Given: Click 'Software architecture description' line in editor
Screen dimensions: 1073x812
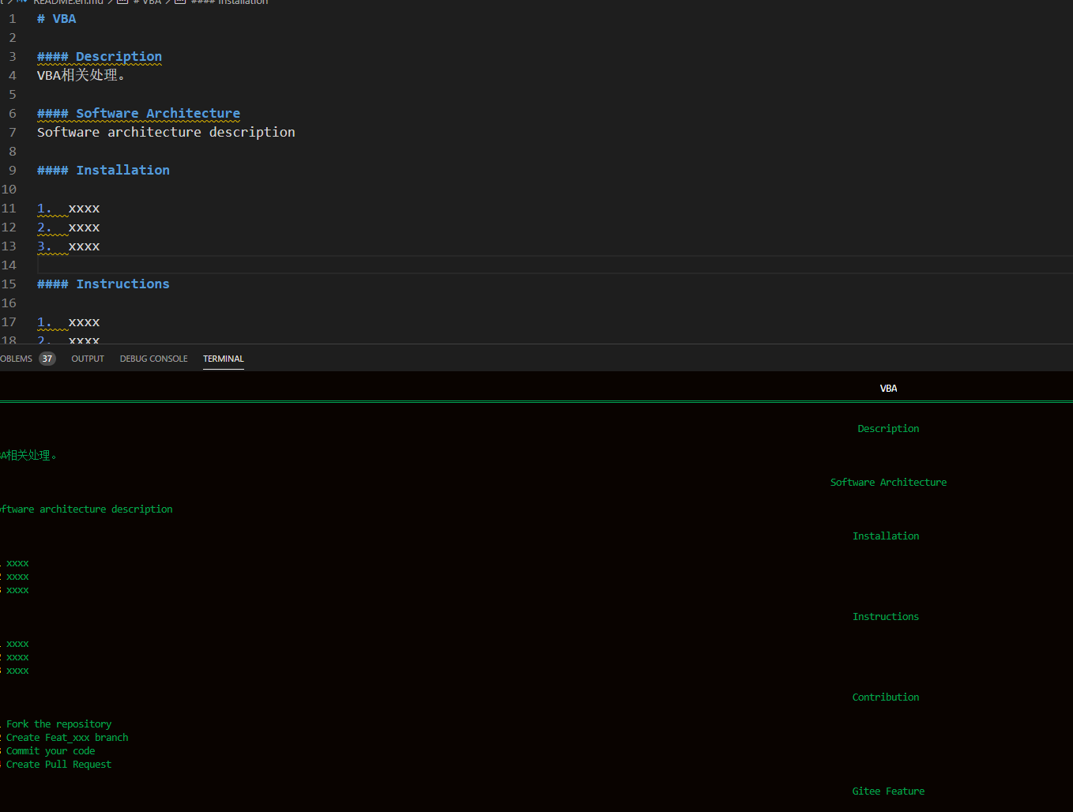Looking at the screenshot, I should [x=166, y=133].
